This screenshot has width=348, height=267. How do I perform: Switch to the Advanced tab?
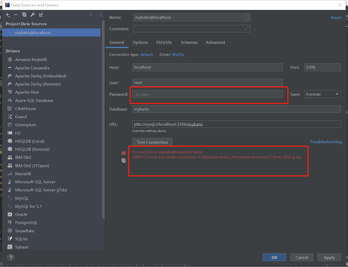[215, 42]
